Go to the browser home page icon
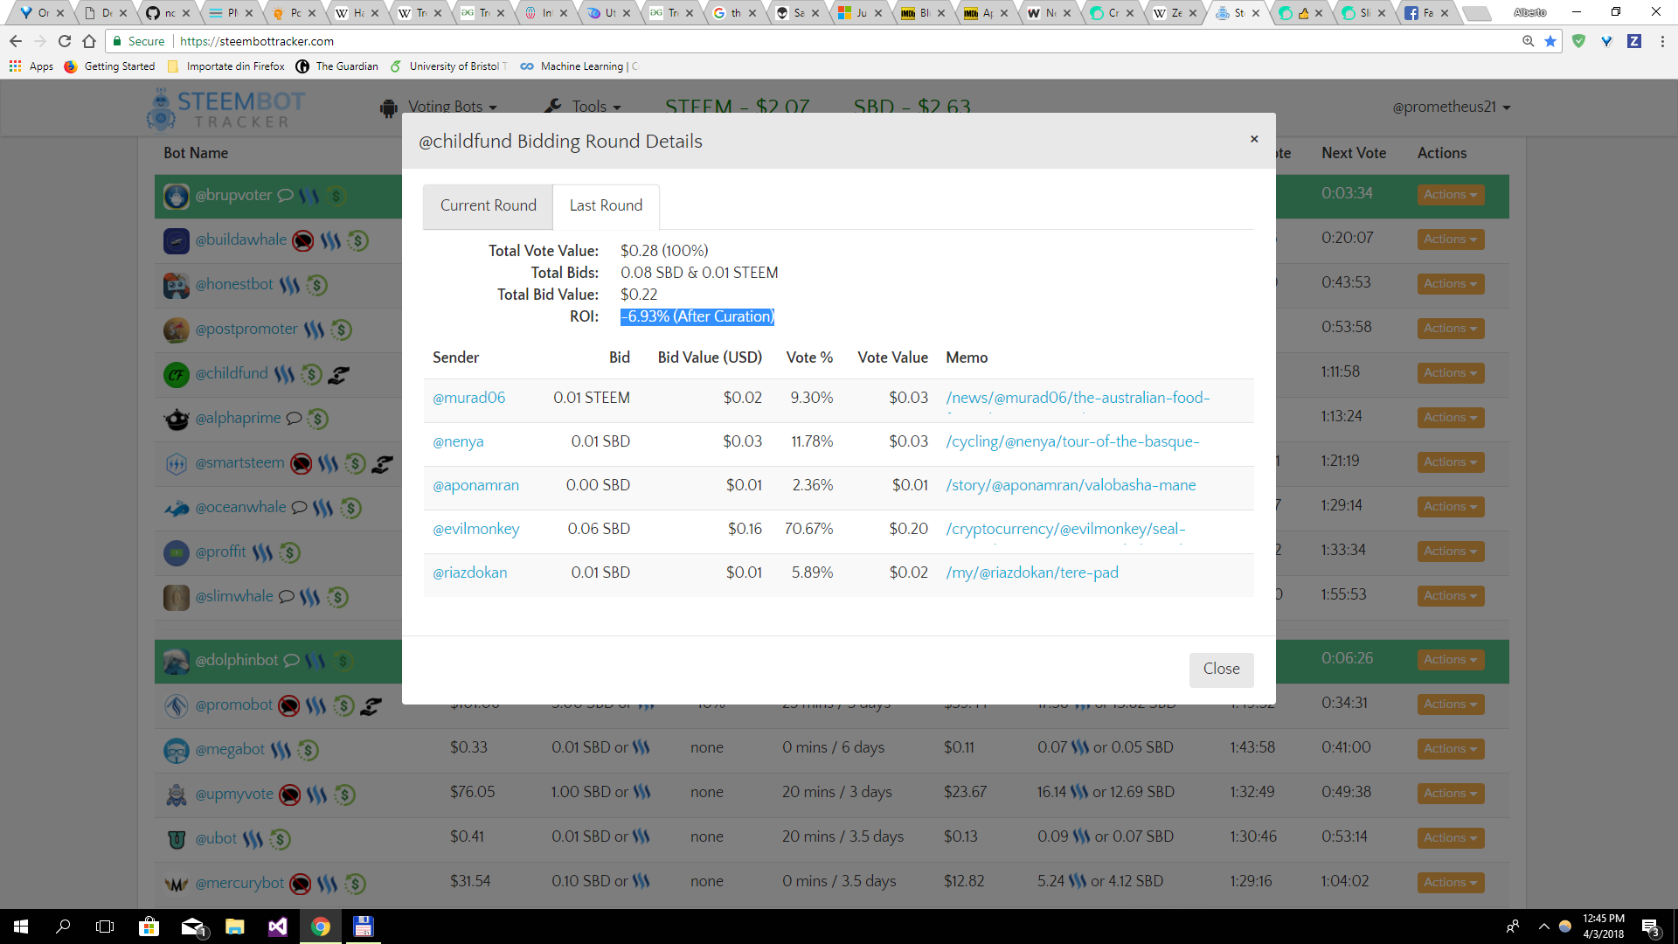 pos(89,41)
